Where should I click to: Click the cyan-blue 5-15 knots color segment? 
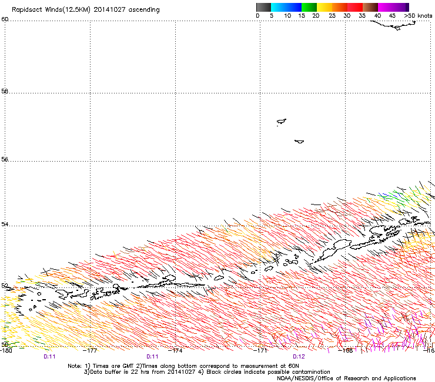pos(286,7)
